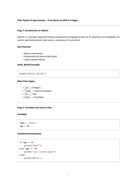
Task: Click the Large standard library bullet
Action: [35, 60]
